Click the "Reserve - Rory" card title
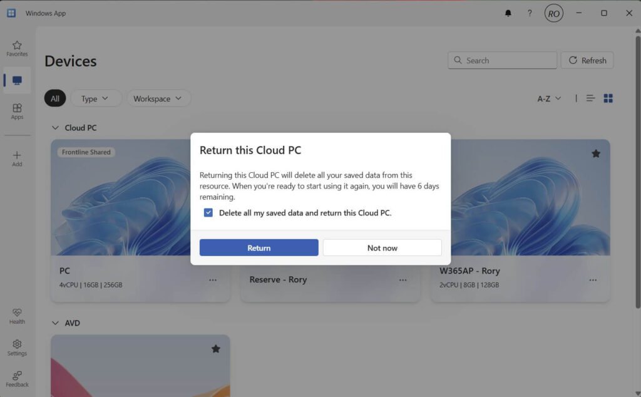Image resolution: width=641 pixels, height=397 pixels. (x=278, y=279)
